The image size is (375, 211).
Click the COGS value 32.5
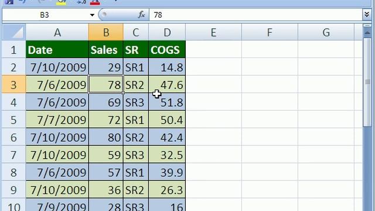[x=167, y=154]
